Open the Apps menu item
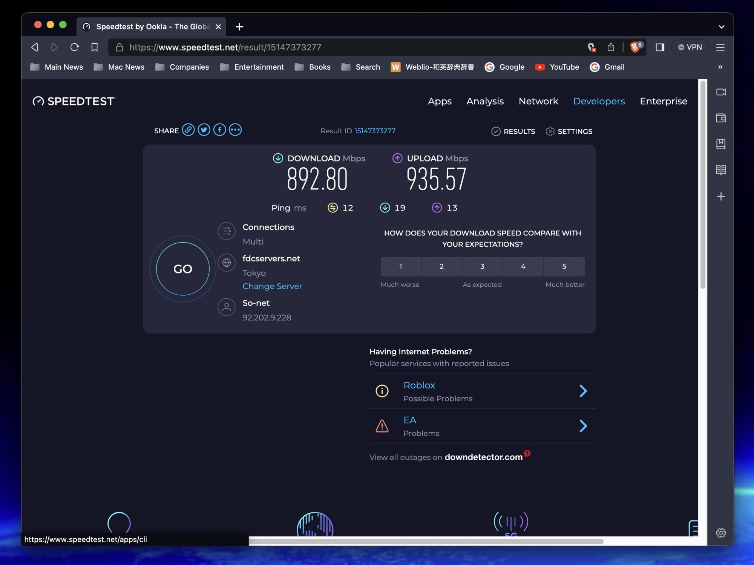Image resolution: width=754 pixels, height=565 pixels. click(x=440, y=101)
